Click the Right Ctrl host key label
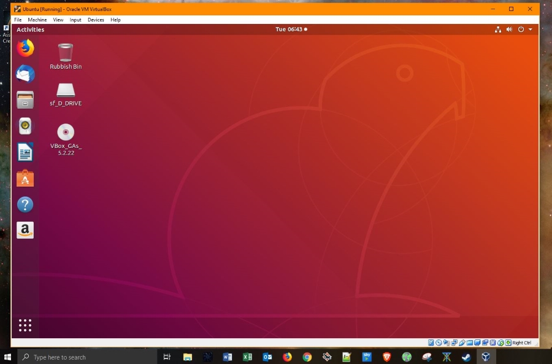The height and width of the screenshot is (364, 552). tap(522, 343)
